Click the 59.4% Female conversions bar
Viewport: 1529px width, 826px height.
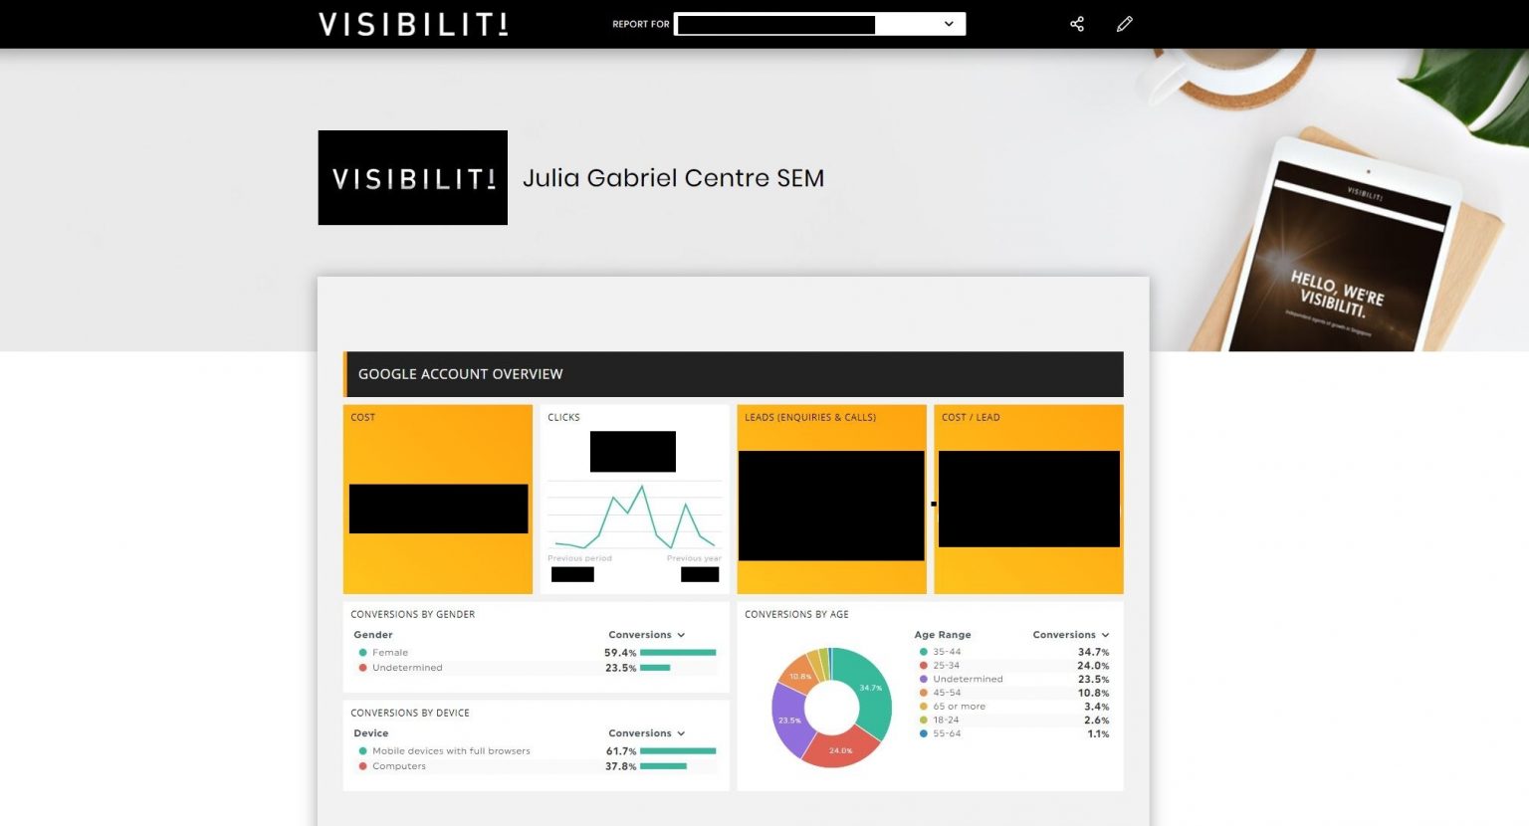point(678,653)
